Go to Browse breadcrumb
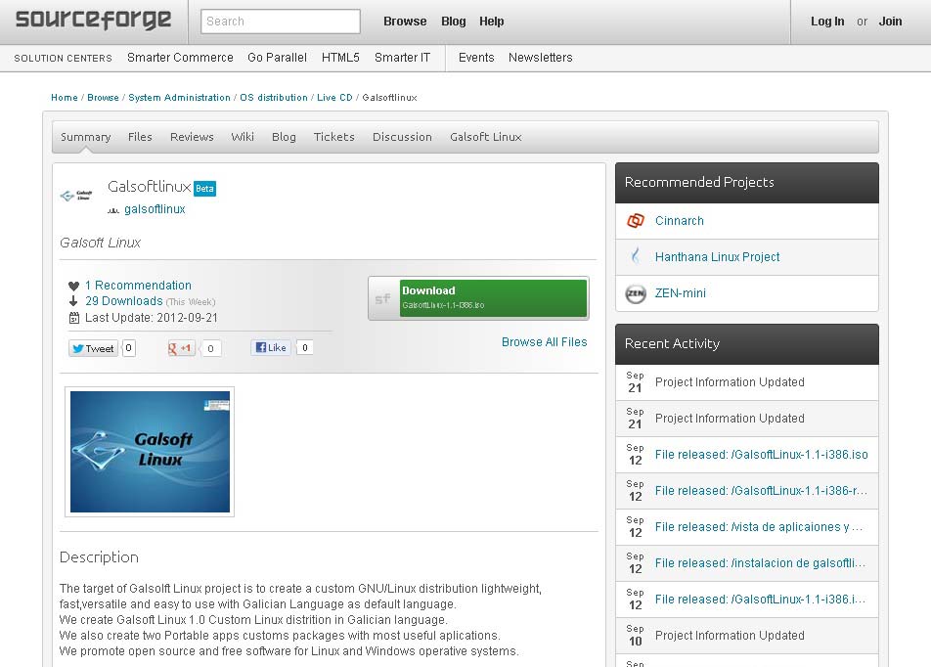The height and width of the screenshot is (667, 931). point(103,98)
